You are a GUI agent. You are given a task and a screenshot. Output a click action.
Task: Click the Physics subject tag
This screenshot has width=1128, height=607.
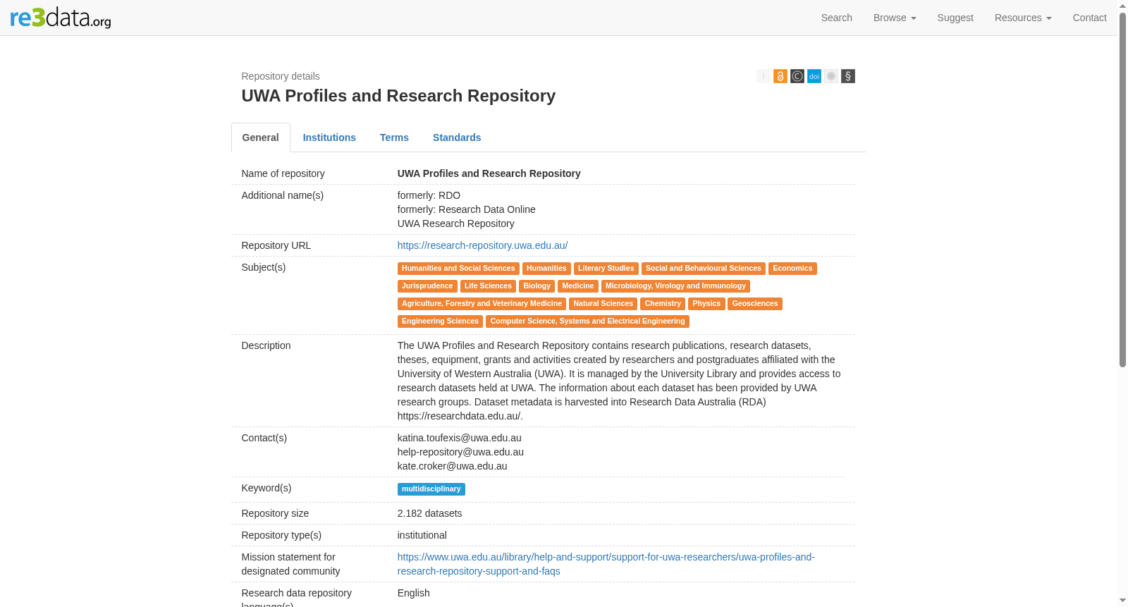point(706,304)
